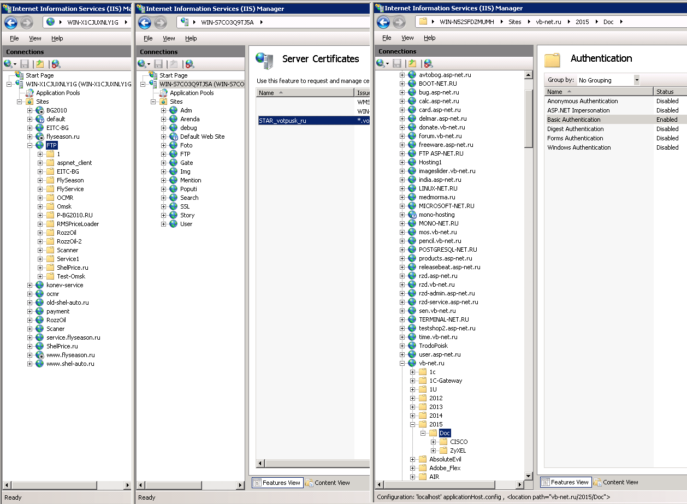Select Anonymous Authentication row
687x504 pixels.
(x=615, y=101)
